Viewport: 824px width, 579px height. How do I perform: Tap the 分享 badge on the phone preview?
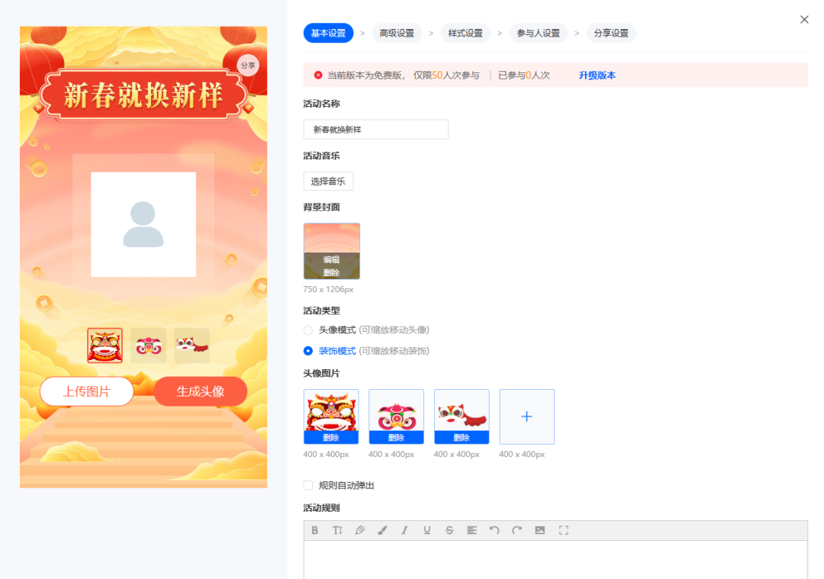(x=248, y=65)
